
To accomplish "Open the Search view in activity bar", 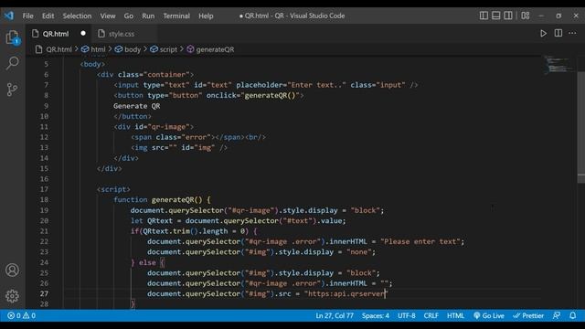I will [x=12, y=63].
